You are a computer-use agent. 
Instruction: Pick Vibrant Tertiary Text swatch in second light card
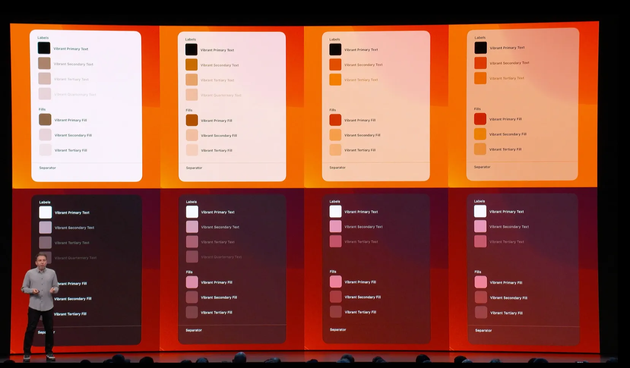192,80
